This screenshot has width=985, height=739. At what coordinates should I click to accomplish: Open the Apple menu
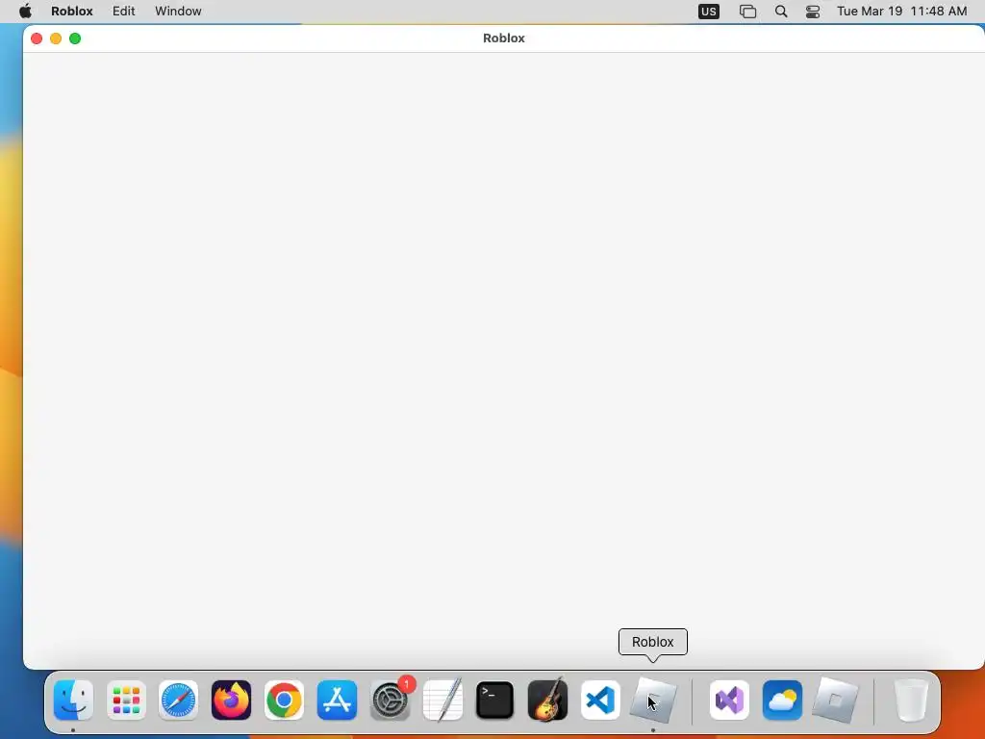click(x=25, y=12)
